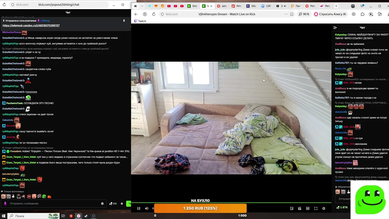Screen dimensions: 389x219
Task: Open a new browser tab
Action: pyautogui.click(x=336, y=6)
